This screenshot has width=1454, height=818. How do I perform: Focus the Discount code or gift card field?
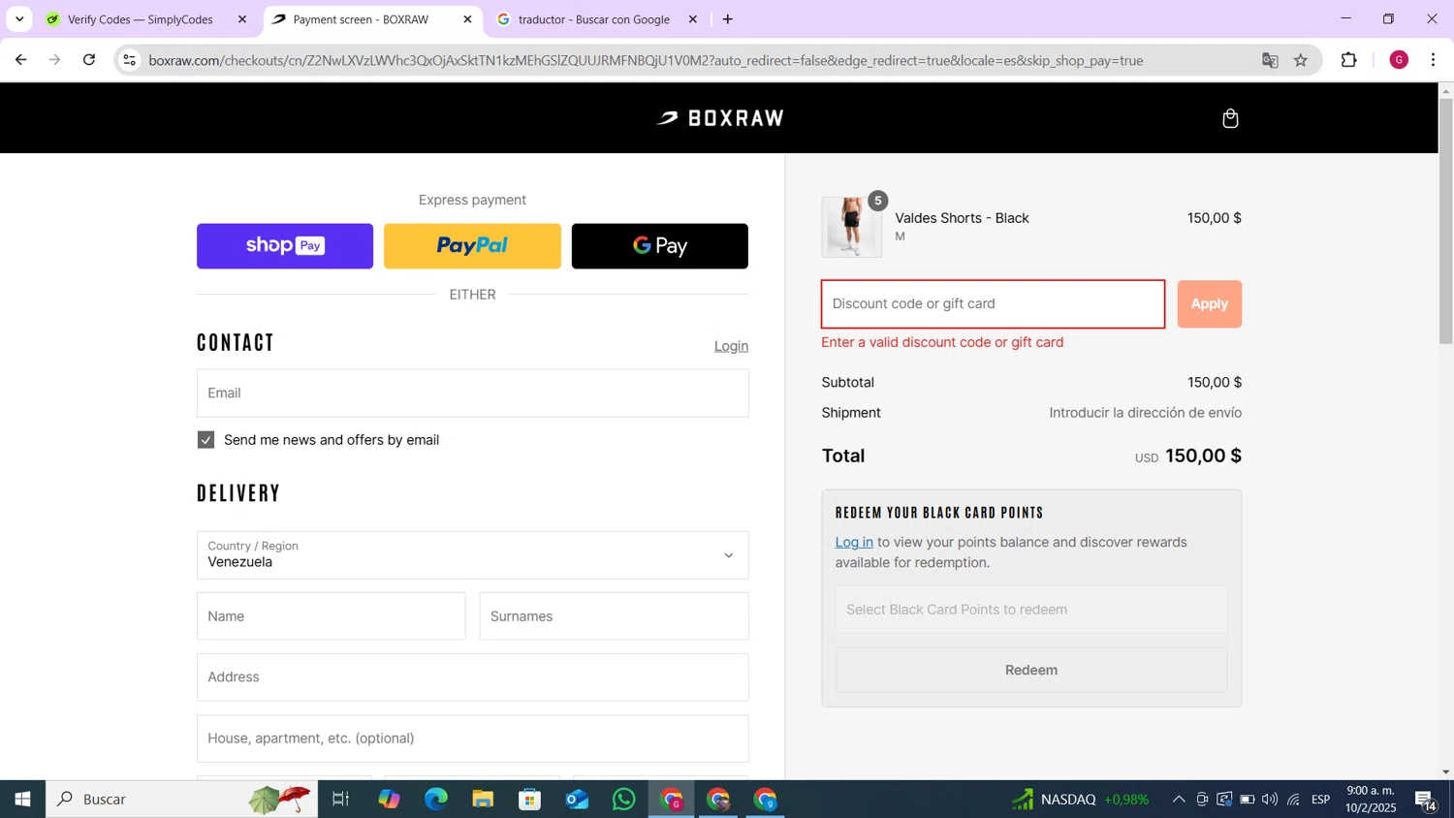993,304
